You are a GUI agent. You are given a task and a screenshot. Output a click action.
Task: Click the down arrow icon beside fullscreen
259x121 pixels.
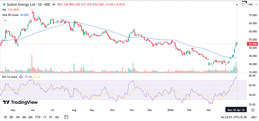(237, 5)
